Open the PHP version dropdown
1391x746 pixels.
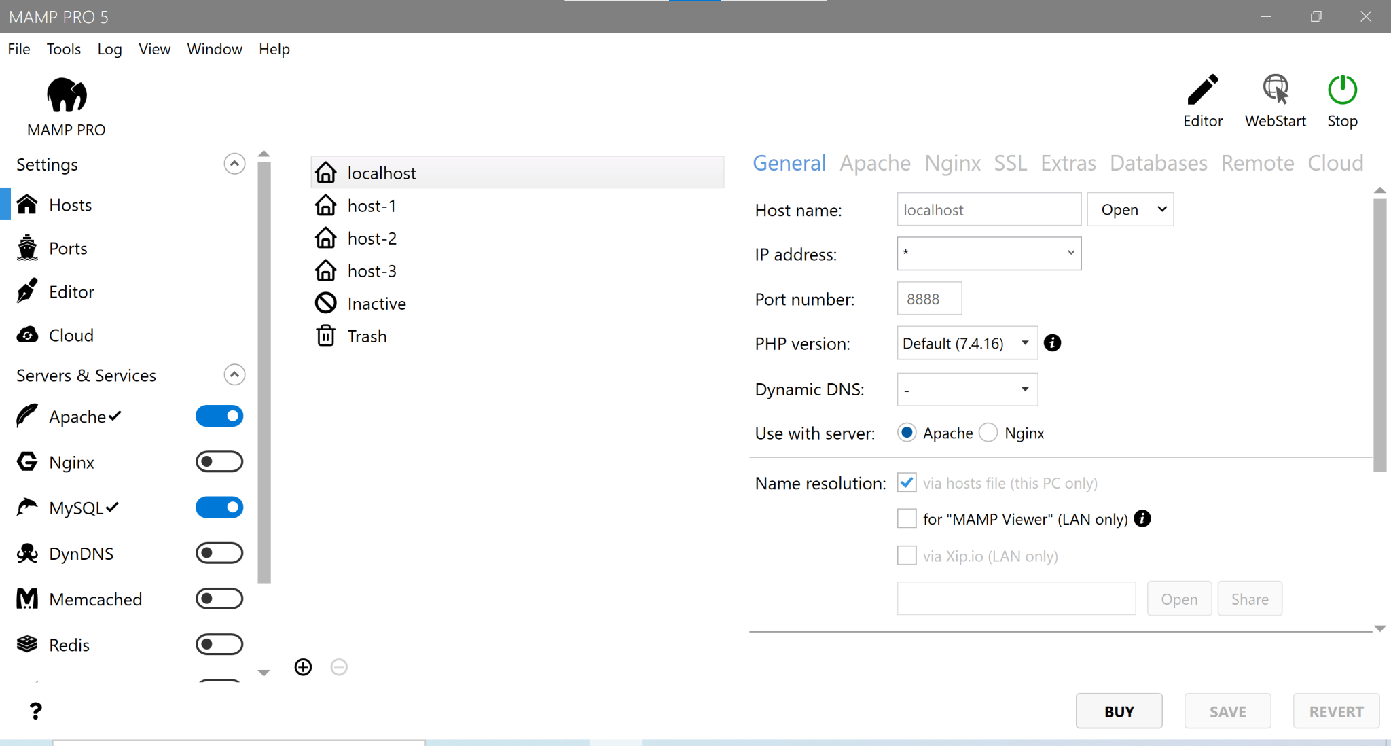click(x=966, y=343)
